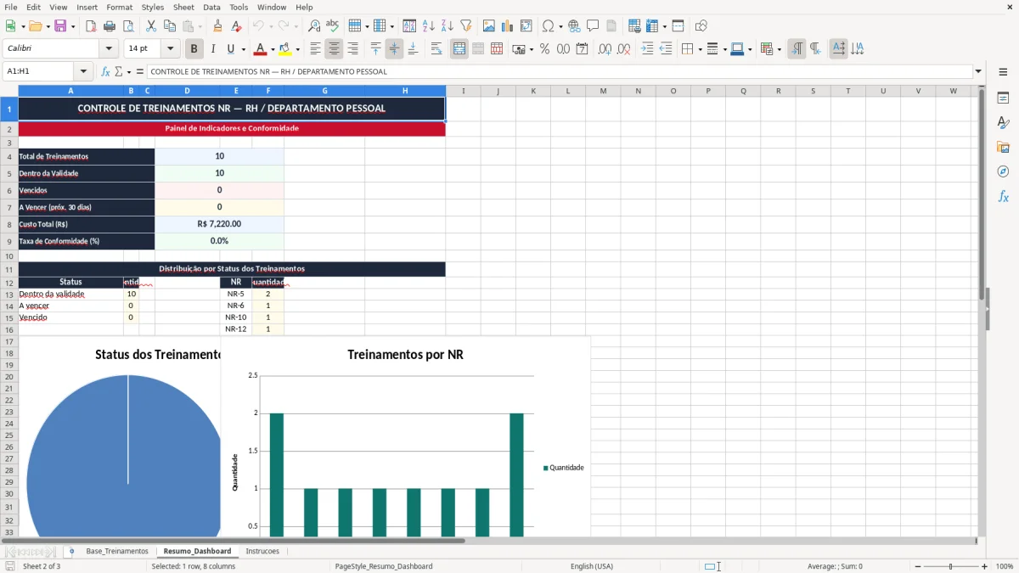Click the Save document icon
Screen dimensions: 1019x573
click(60, 26)
